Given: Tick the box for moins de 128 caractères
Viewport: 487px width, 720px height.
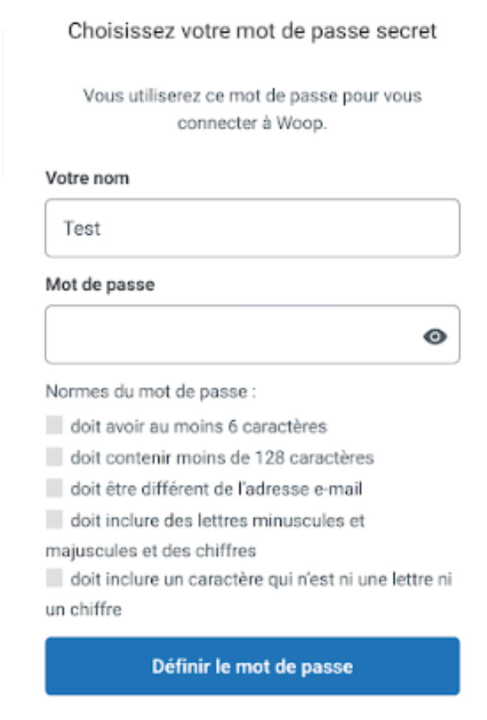Looking at the screenshot, I should (x=54, y=457).
